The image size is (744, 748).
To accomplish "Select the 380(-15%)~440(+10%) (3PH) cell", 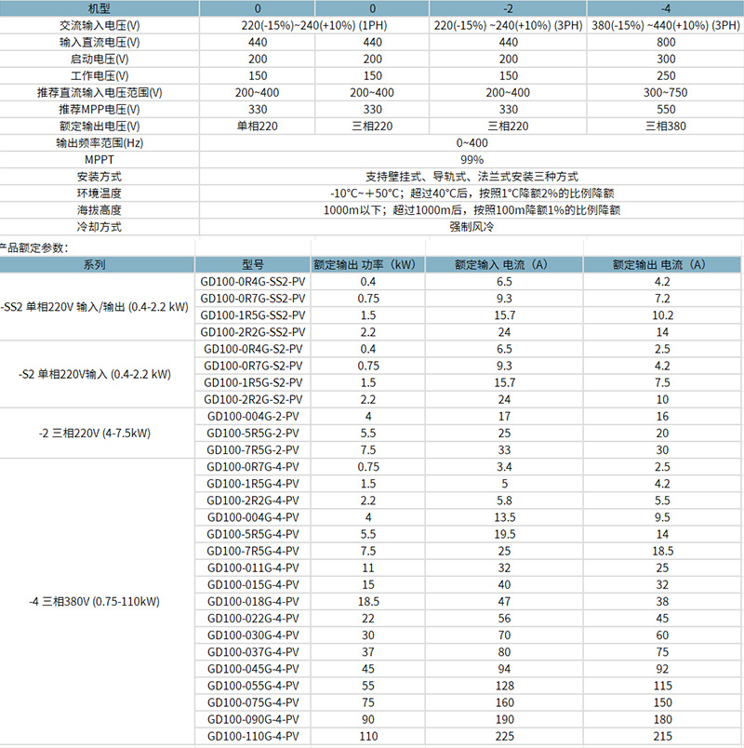I will pos(666,25).
